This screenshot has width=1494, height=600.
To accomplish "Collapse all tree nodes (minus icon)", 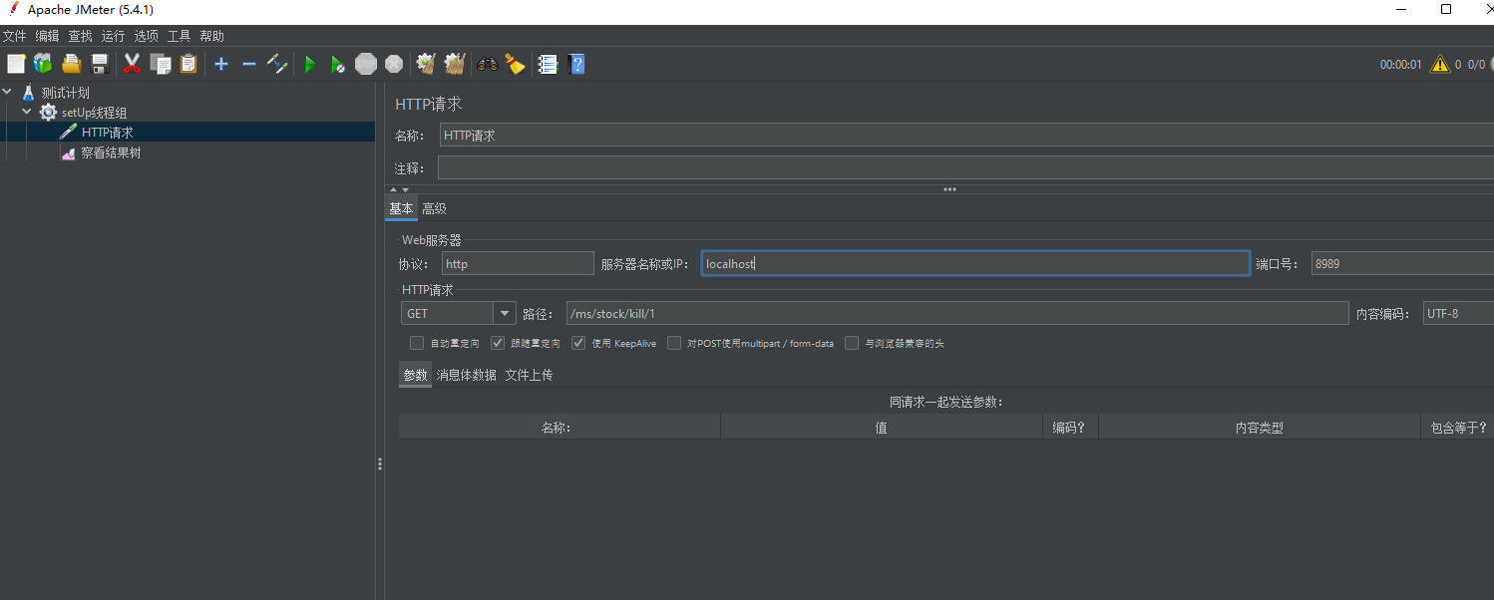I will 249,64.
